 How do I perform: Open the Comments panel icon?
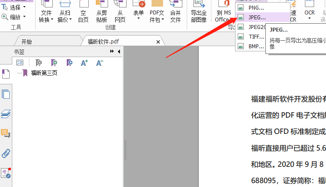(6, 133)
